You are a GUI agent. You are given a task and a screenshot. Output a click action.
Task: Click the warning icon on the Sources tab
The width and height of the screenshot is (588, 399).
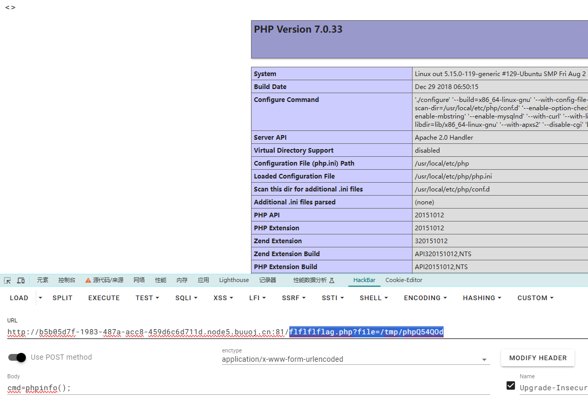tap(88, 280)
